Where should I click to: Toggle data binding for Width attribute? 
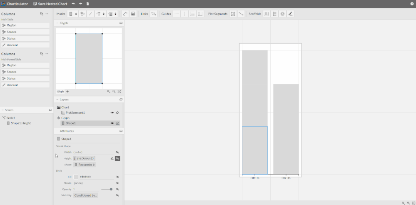click(x=117, y=152)
